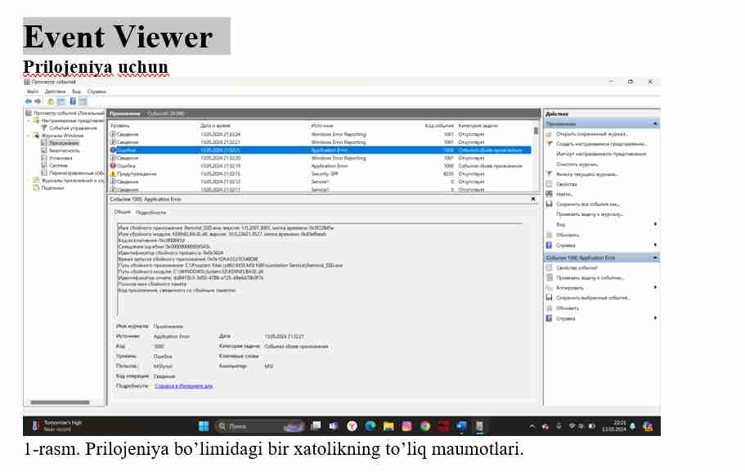Click the Forward arrow in Event Viewer toolbar

[x=38, y=101]
